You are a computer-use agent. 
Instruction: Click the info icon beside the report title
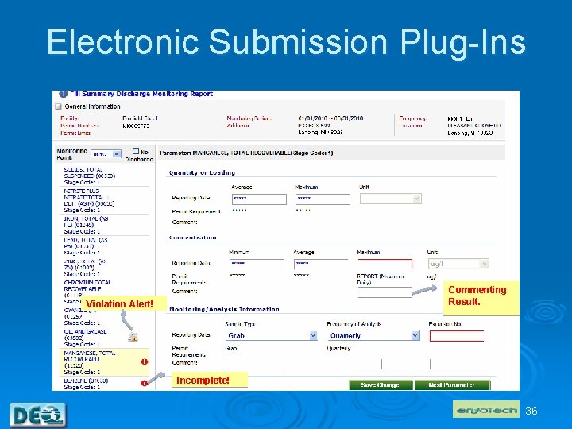pyautogui.click(x=63, y=94)
